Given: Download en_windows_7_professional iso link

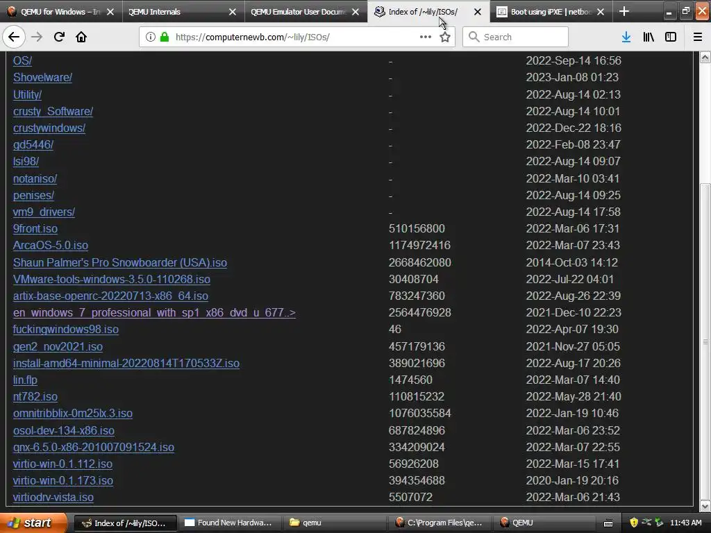Looking at the screenshot, I should coord(154,313).
